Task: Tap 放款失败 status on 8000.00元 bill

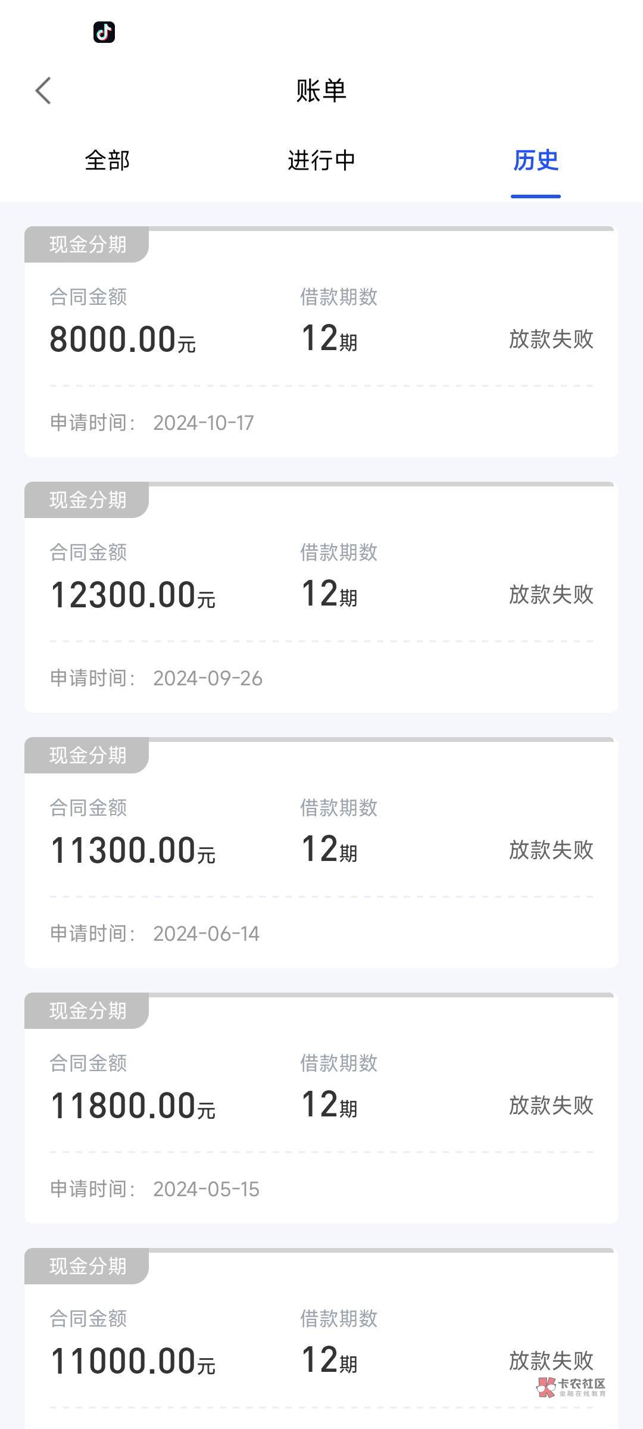Action: [x=551, y=339]
